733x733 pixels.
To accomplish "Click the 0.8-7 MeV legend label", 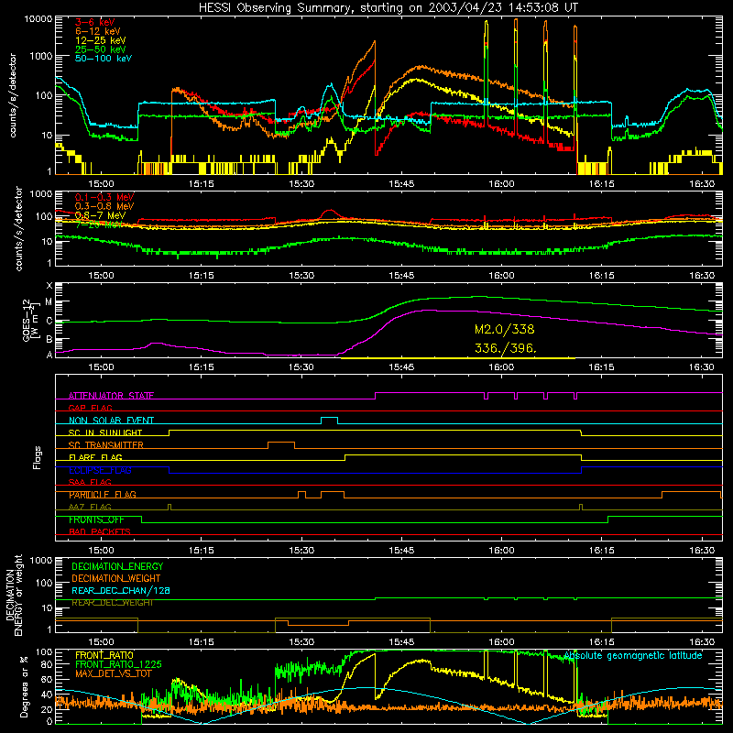I will pyautogui.click(x=100, y=215).
